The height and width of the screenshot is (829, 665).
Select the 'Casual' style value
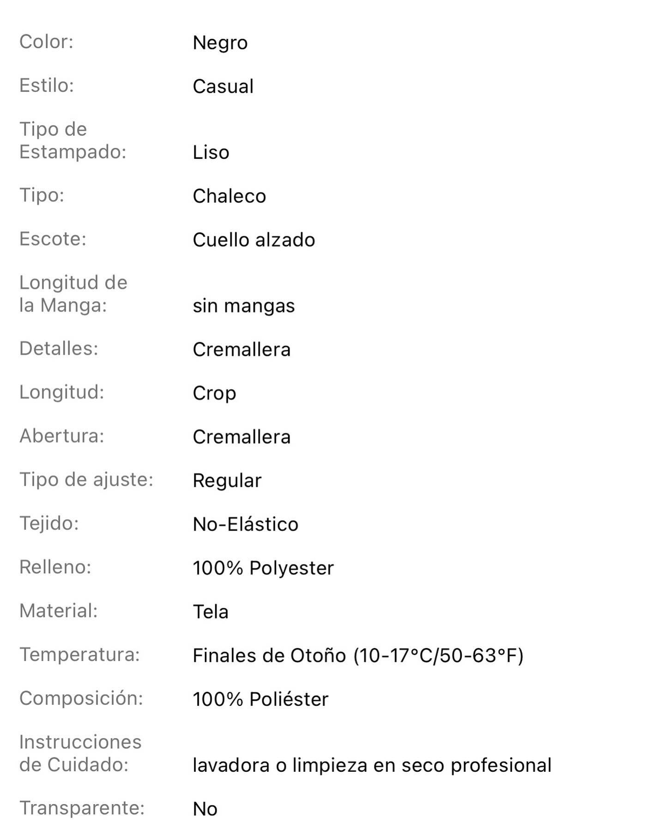pyautogui.click(x=223, y=87)
